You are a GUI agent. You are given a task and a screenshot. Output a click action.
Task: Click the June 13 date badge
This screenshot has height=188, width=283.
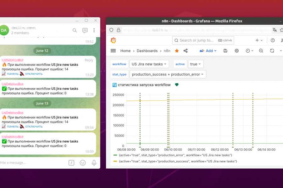(x=42, y=103)
